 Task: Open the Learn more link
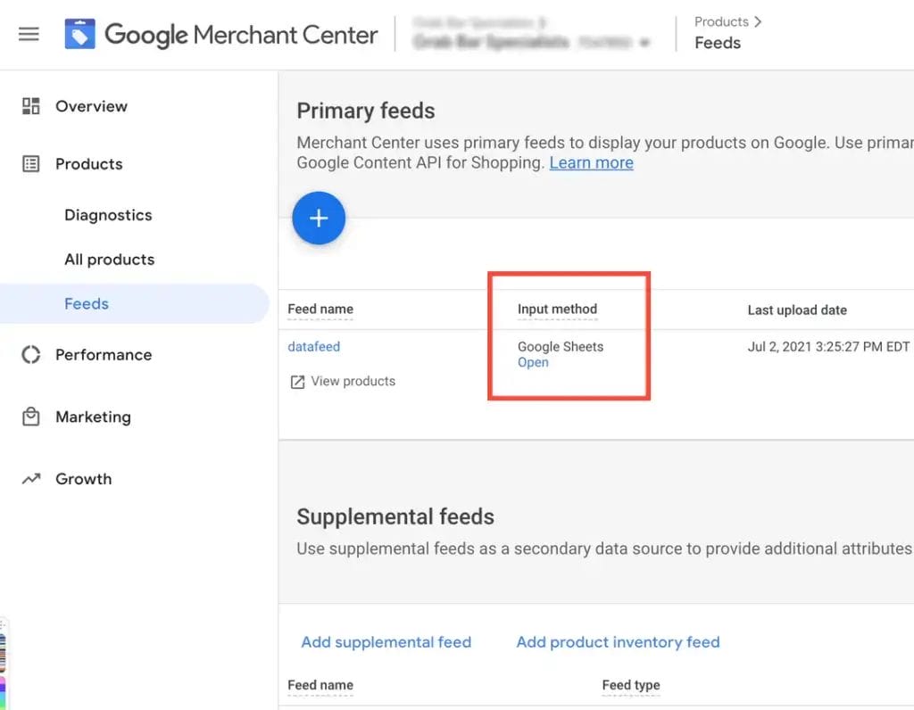591,163
